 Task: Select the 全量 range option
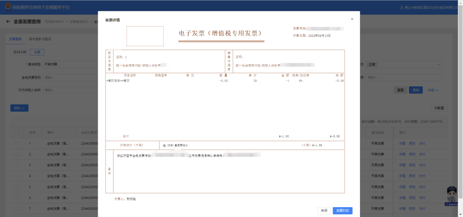(37, 52)
